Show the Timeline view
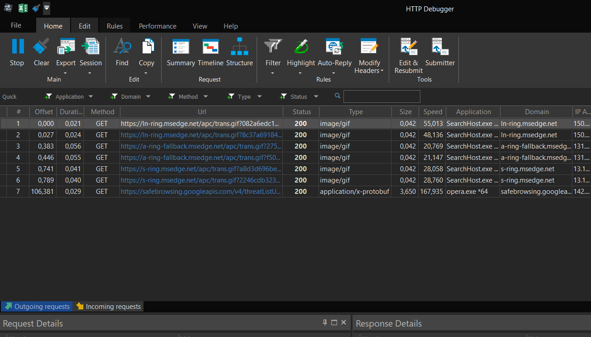 (210, 47)
